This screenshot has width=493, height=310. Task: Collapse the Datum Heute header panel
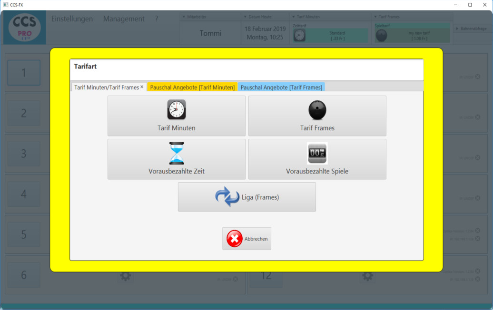click(246, 17)
